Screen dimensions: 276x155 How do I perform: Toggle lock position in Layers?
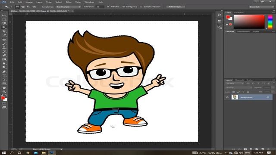click(x=243, y=92)
